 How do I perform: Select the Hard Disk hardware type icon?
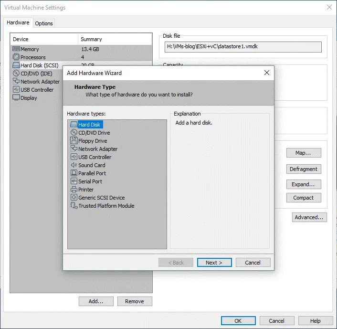pyautogui.click(x=74, y=125)
